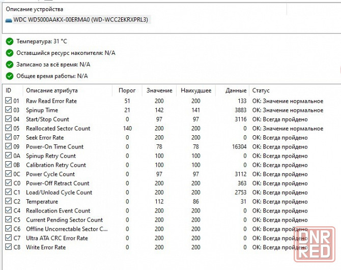The height and width of the screenshot is (270, 341).
Task: Uncheck the 01 Raw Read Error Rate checkbox
Action: pyautogui.click(x=8, y=101)
